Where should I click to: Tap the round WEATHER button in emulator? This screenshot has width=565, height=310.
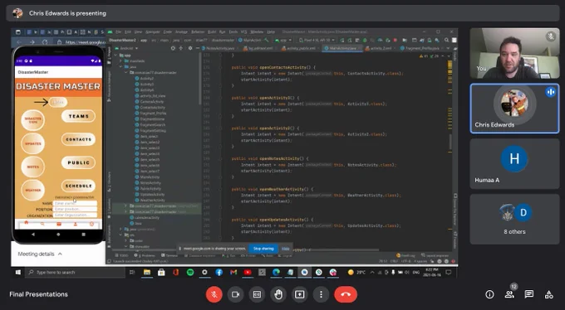point(32,190)
